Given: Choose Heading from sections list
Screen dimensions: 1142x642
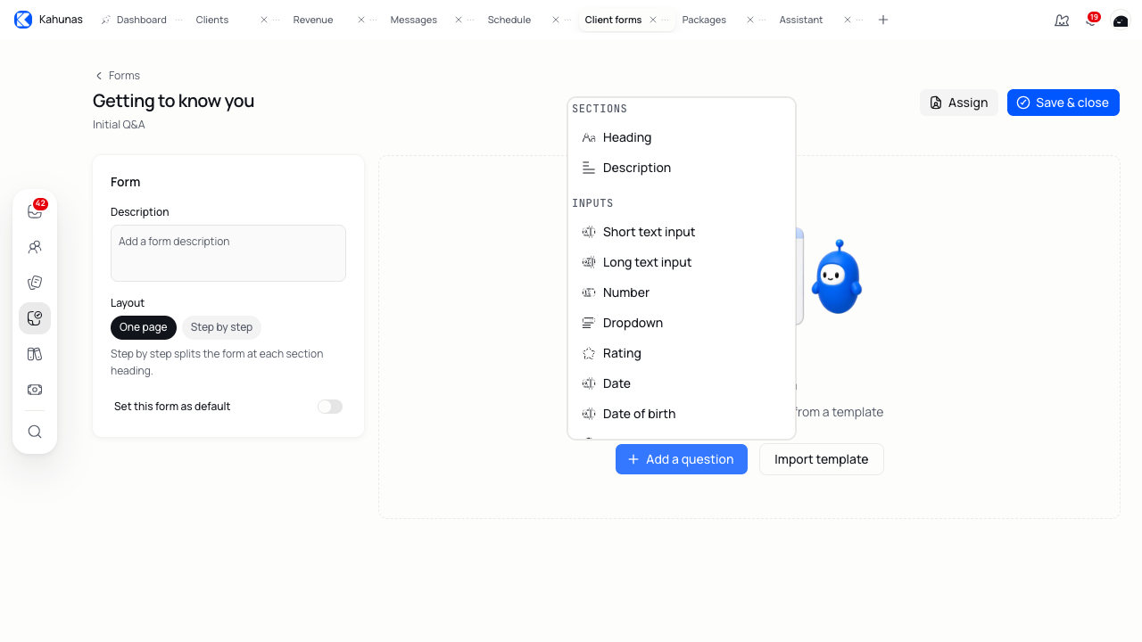Looking at the screenshot, I should (682, 137).
